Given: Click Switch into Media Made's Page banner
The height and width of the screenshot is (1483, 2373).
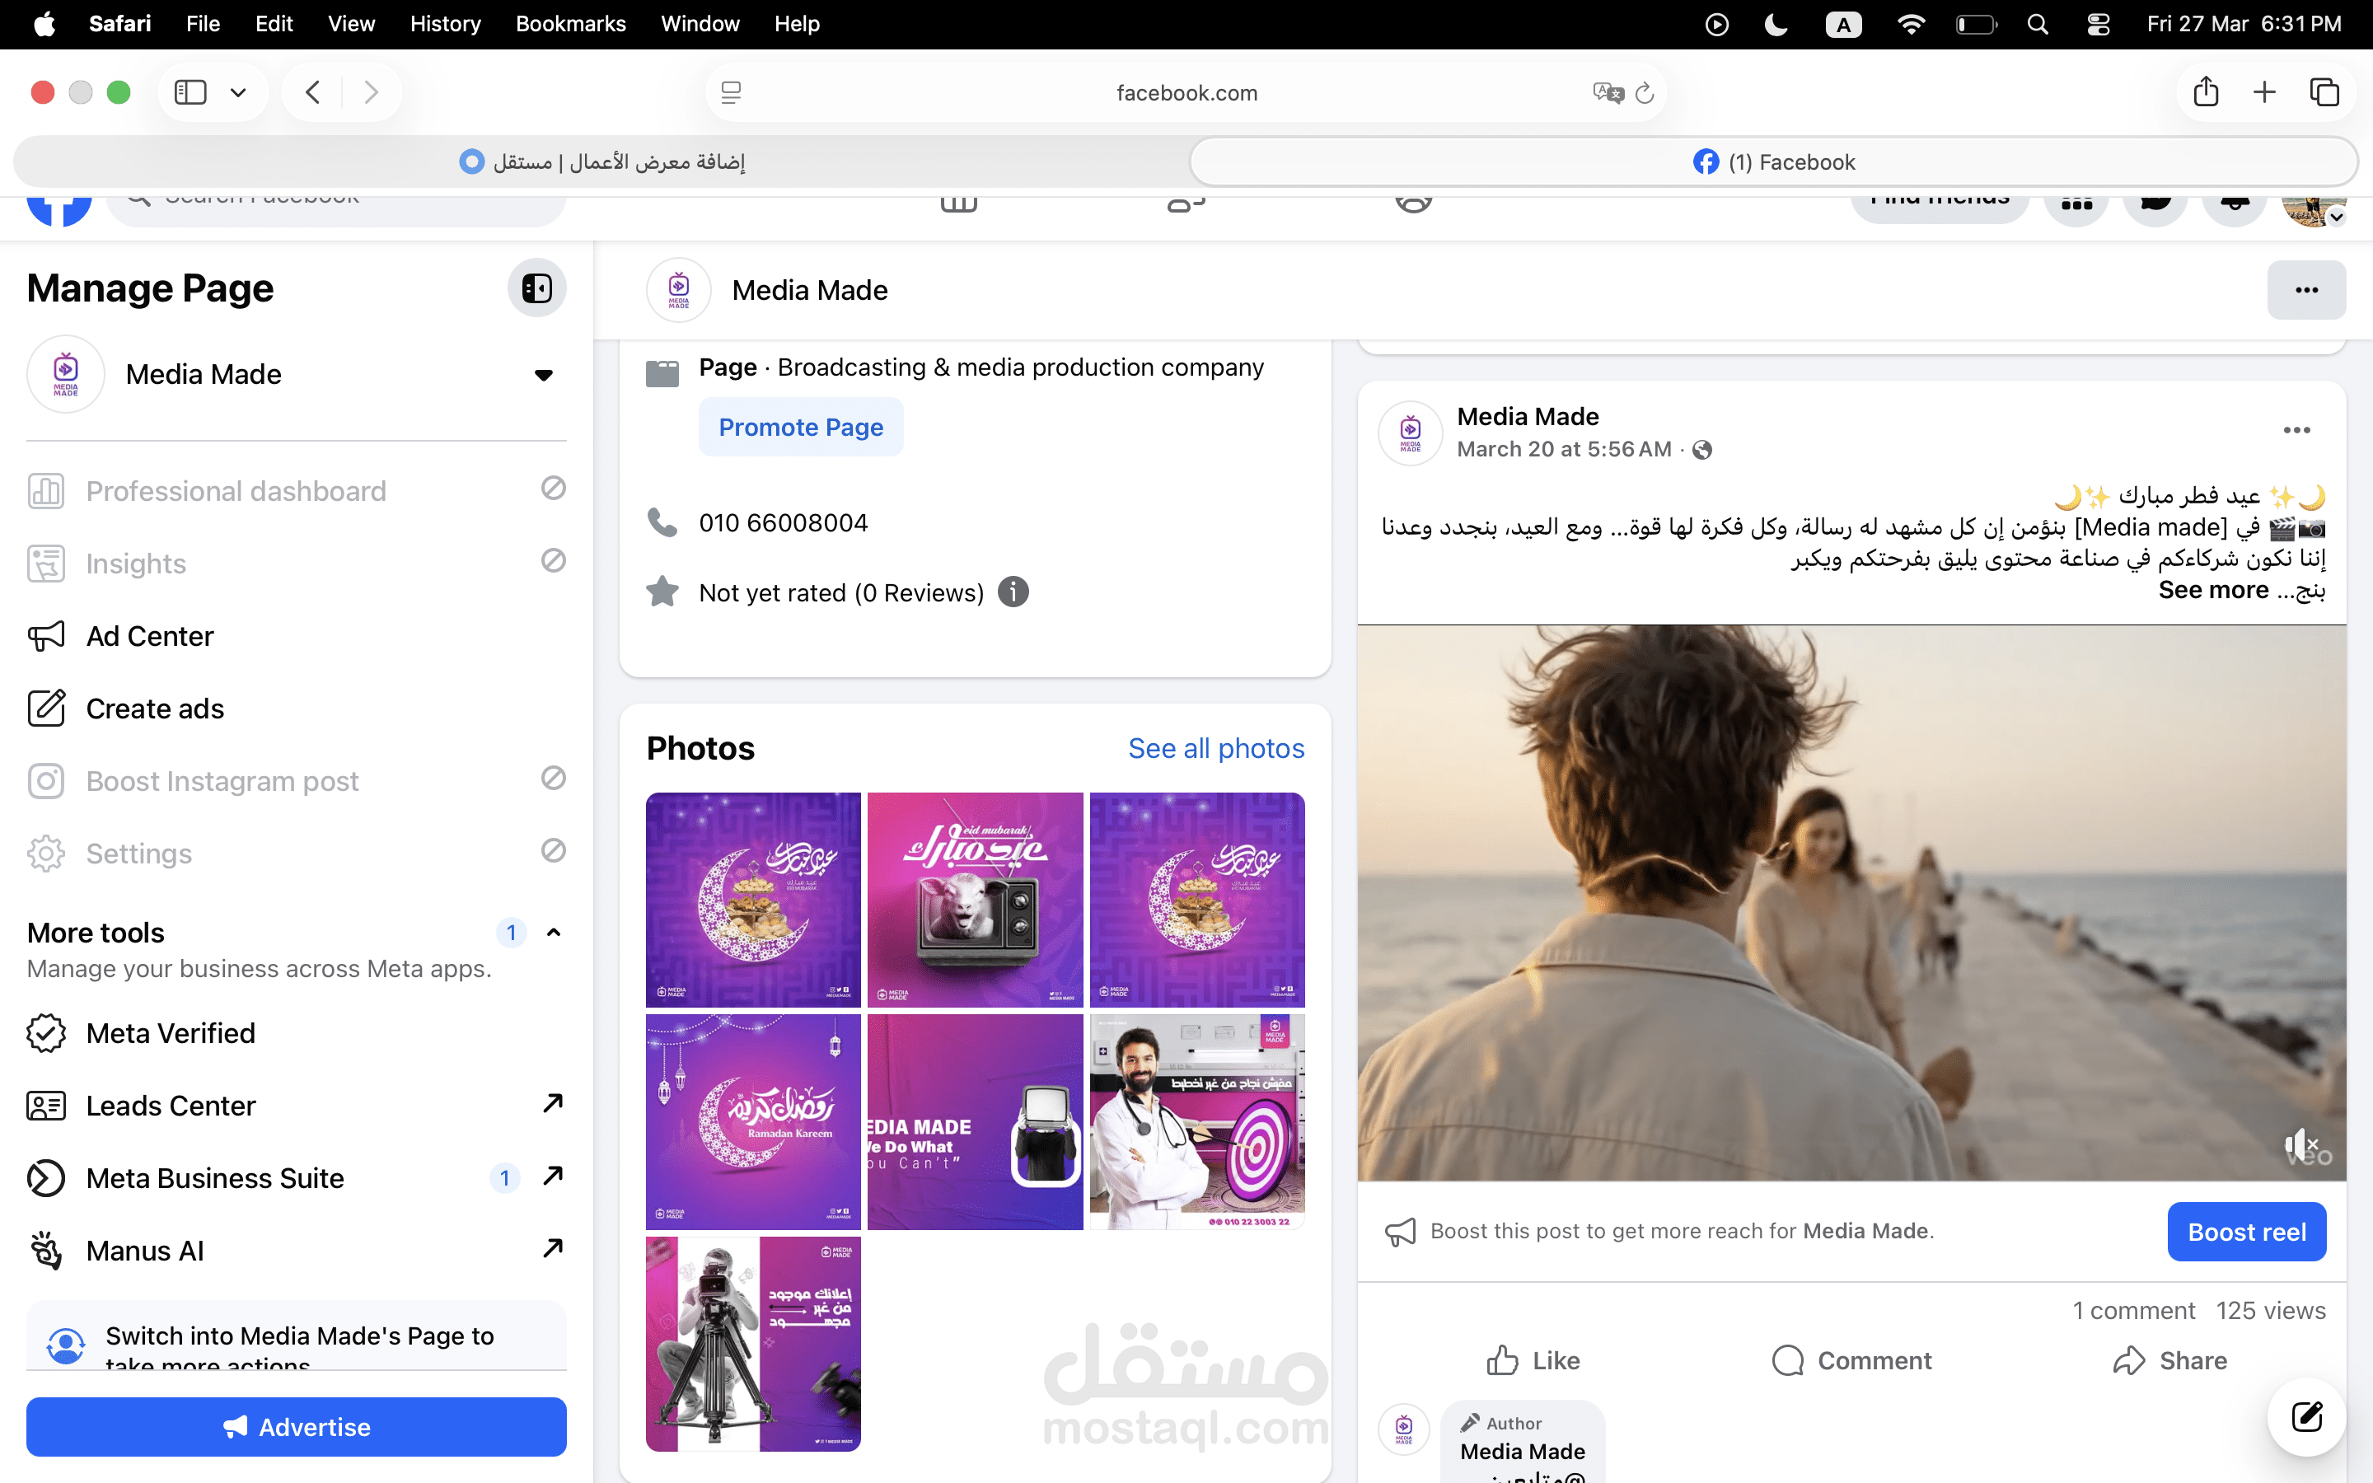Looking at the screenshot, I should tap(296, 1336).
